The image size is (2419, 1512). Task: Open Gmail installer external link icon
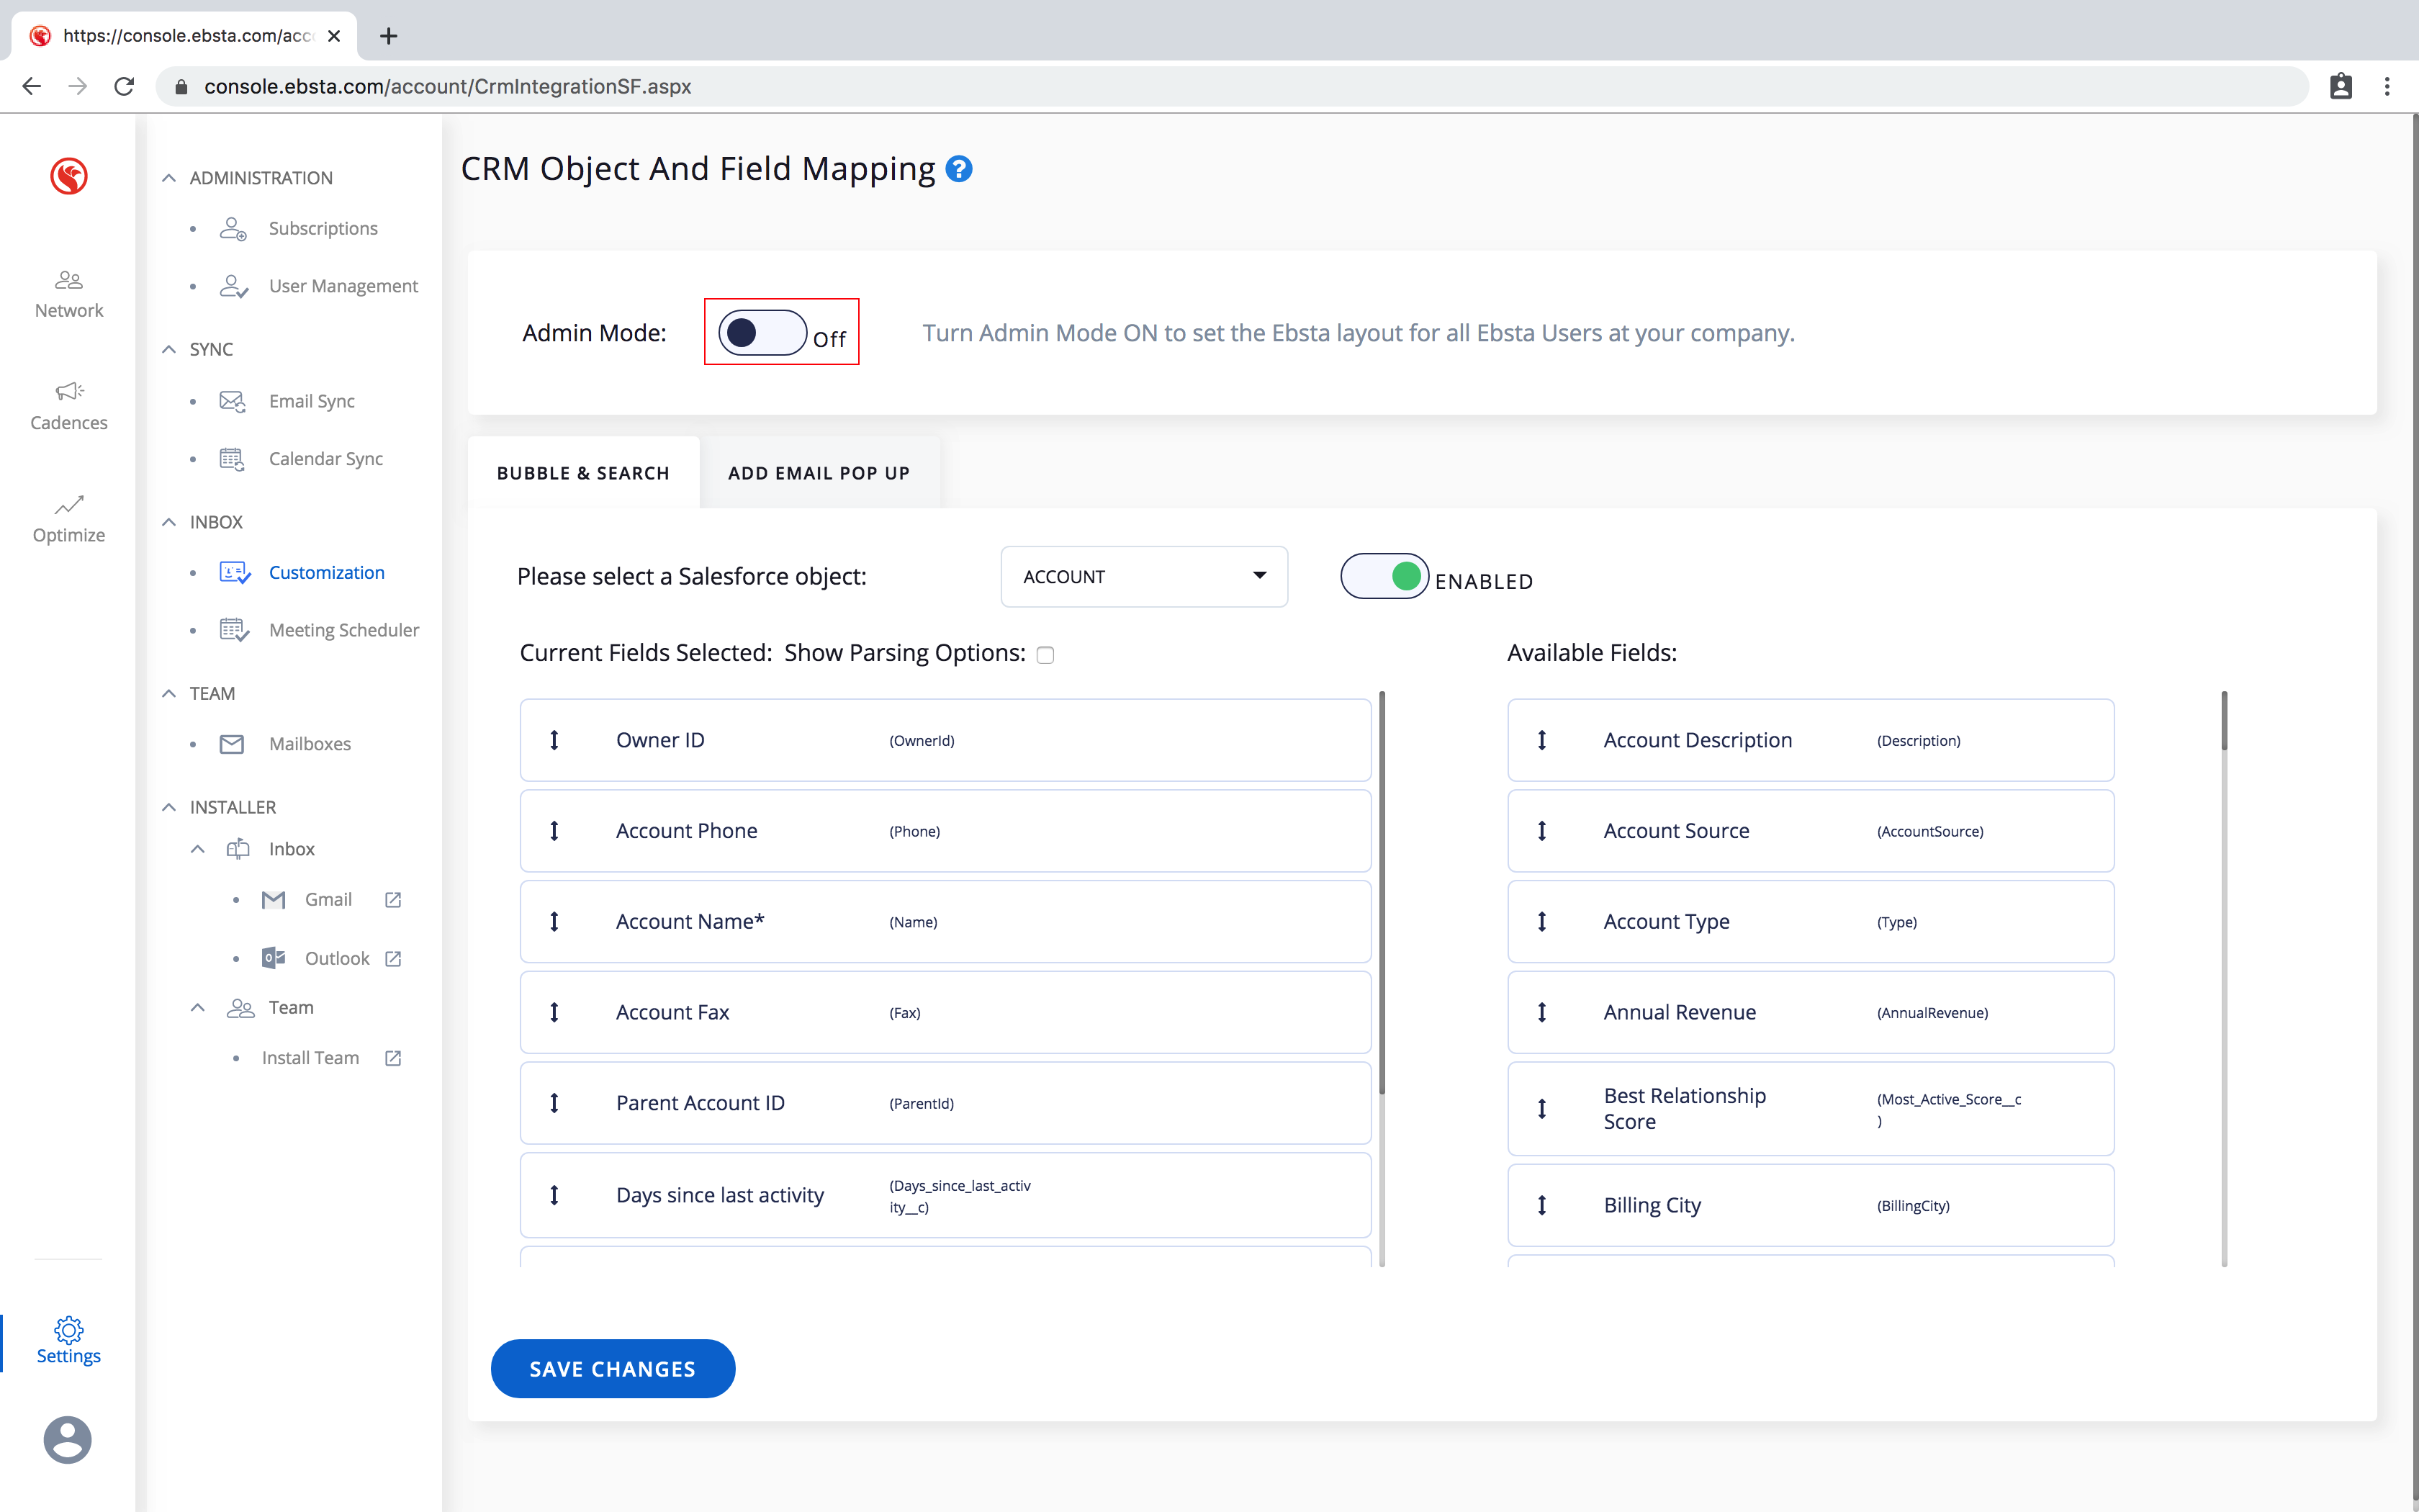393,900
